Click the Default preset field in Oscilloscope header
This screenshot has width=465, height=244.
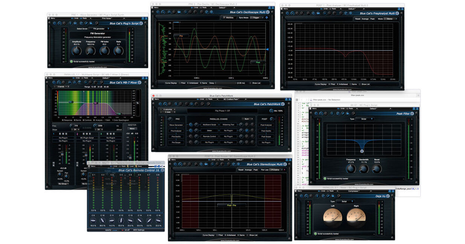coord(222,8)
